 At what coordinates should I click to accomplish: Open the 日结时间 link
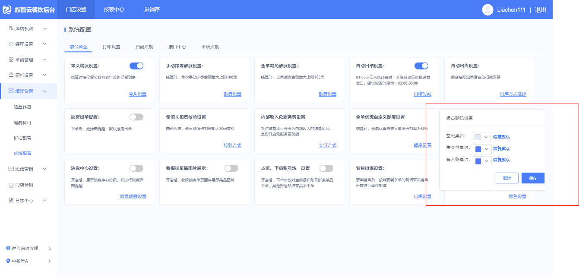[422, 94]
